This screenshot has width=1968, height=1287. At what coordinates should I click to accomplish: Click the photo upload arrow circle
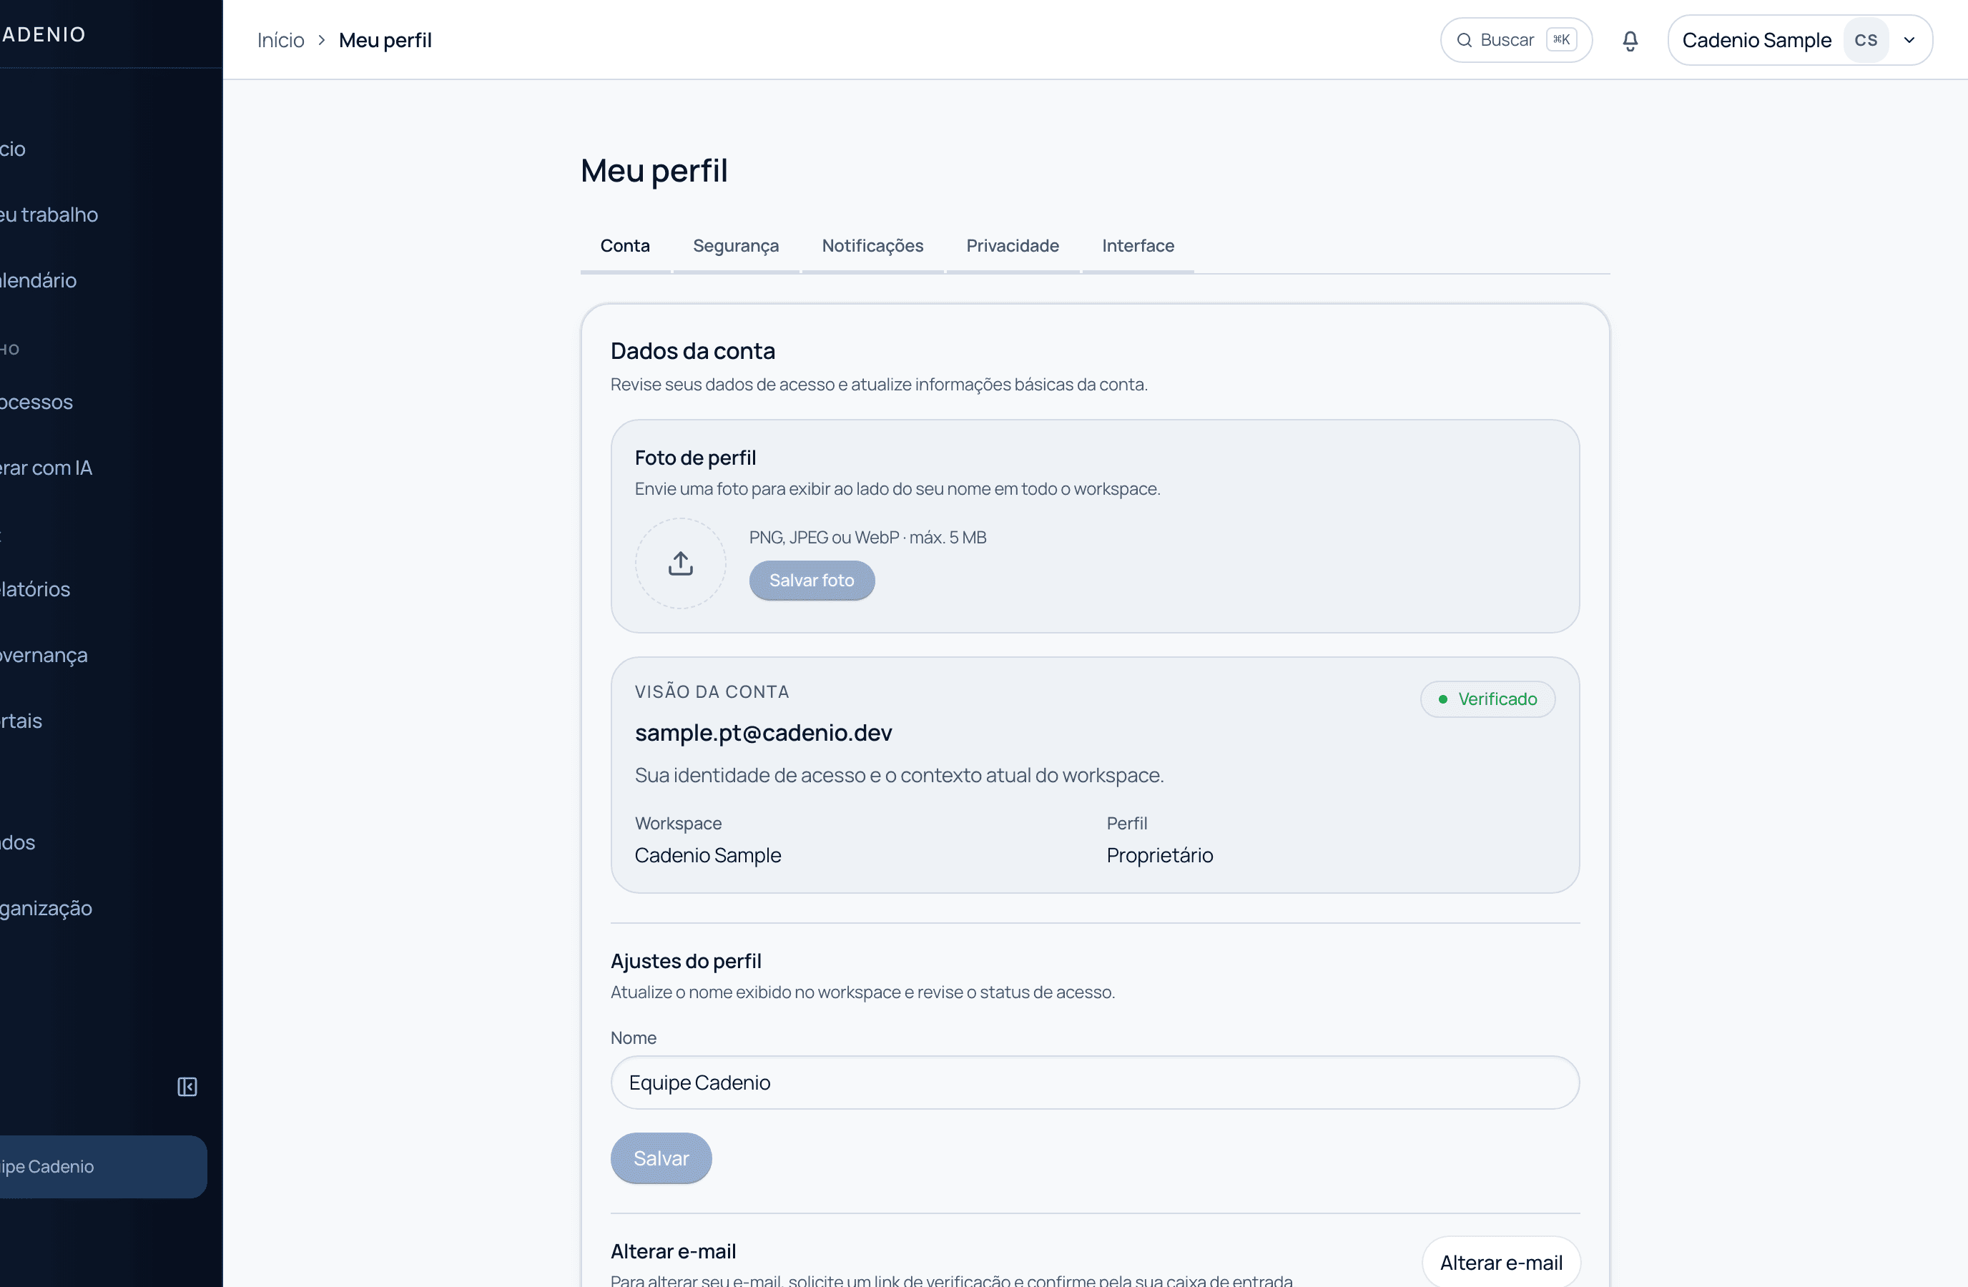click(679, 563)
